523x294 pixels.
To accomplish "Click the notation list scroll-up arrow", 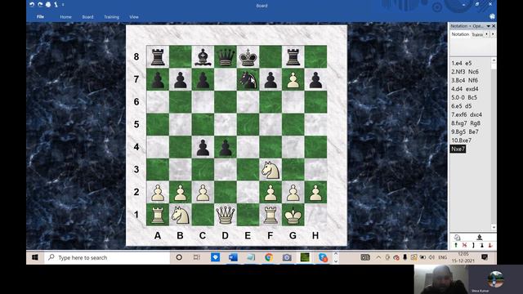I will point(494,60).
